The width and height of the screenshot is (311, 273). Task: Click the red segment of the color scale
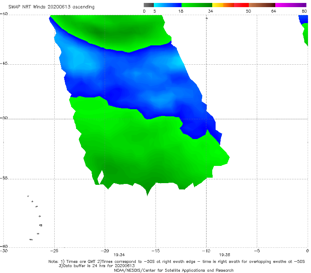click(241, 5)
